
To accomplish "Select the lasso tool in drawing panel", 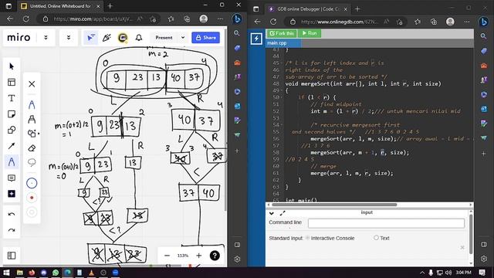I will (32, 163).
